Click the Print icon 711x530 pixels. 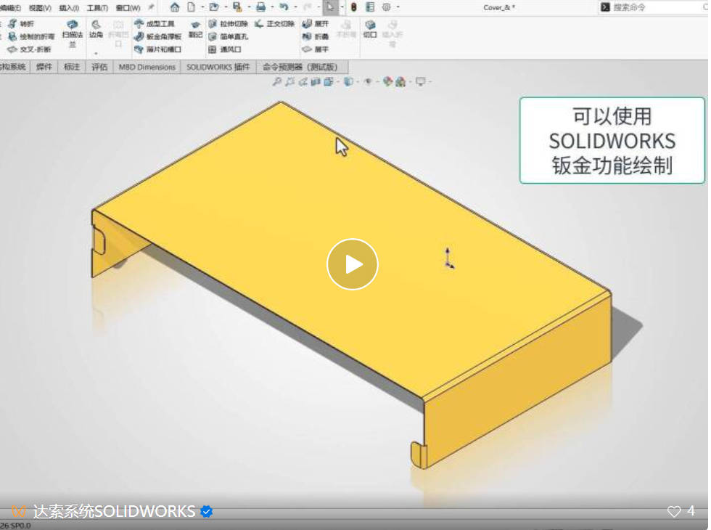[260, 7]
